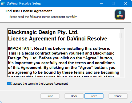The width and height of the screenshot is (132, 103).
Task: Print the license agreement
Action: click(x=50, y=96)
